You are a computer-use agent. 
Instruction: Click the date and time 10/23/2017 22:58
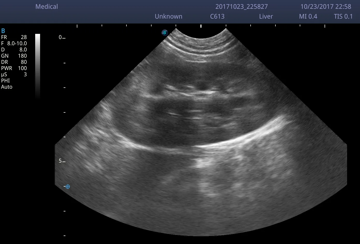(326, 6)
